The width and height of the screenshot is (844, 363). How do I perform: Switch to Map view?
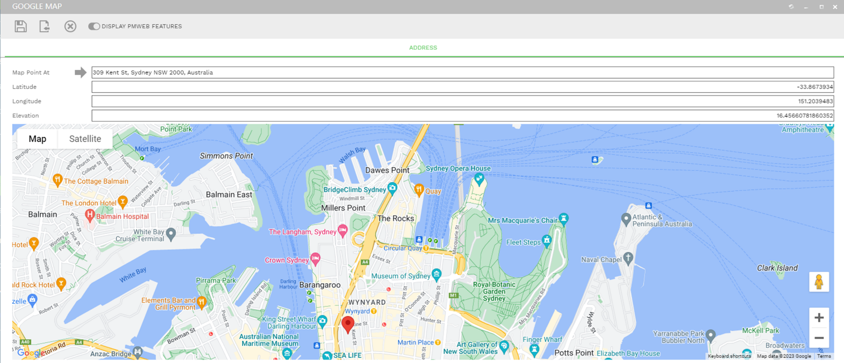tap(37, 139)
